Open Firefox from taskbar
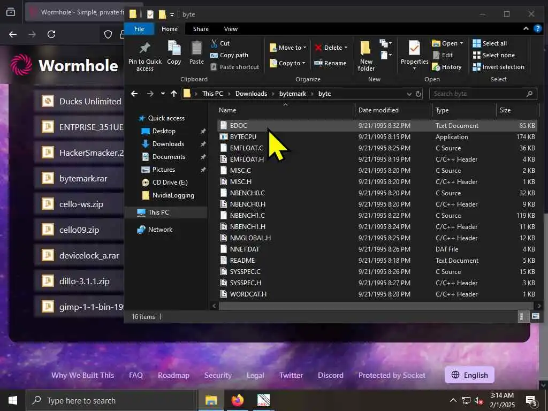This screenshot has height=411, width=548. click(x=237, y=400)
